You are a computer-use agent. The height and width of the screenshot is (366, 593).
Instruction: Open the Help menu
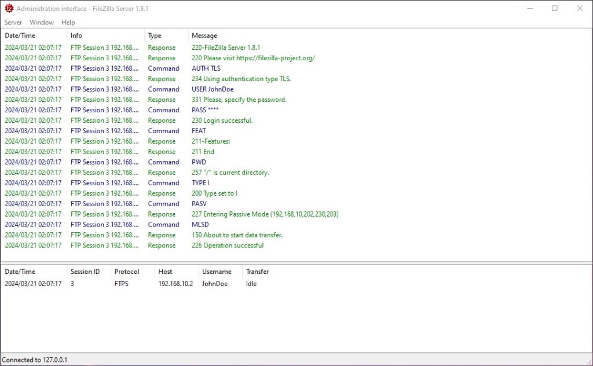pos(68,23)
